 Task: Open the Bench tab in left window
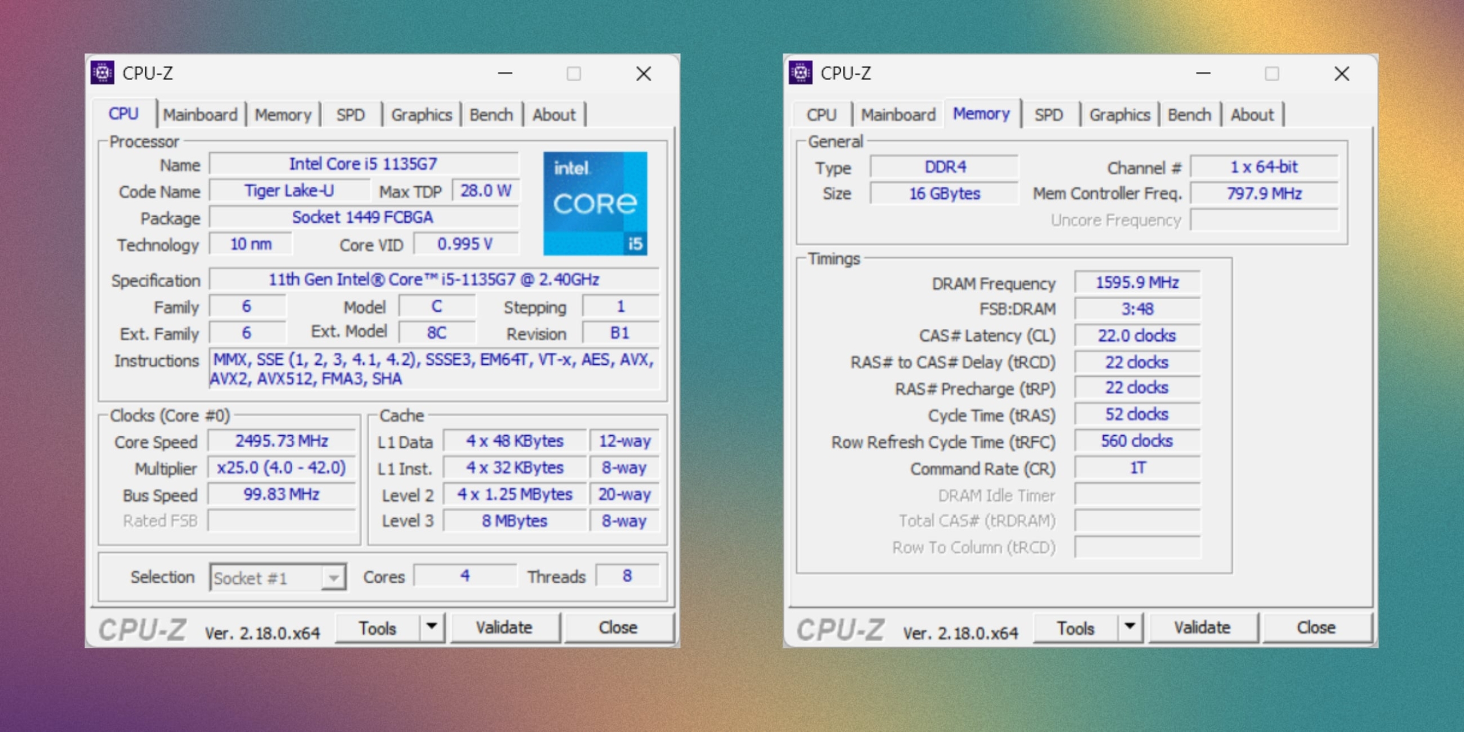[491, 114]
